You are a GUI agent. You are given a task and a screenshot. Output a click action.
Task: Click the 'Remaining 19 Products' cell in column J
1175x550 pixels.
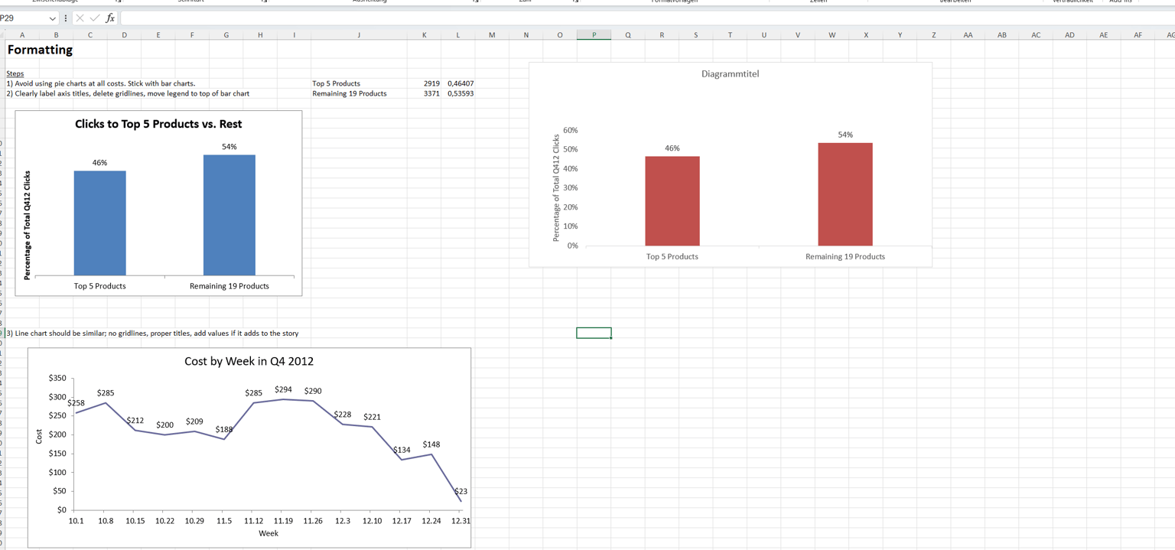[350, 93]
